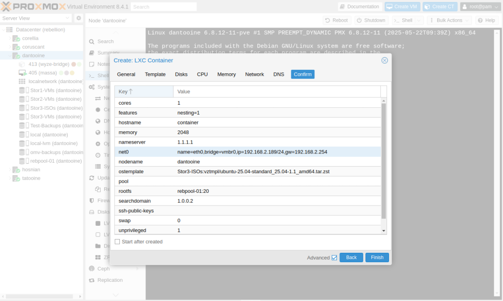The image size is (503, 301).
Task: Click the Shutdown node button
Action: pyautogui.click(x=371, y=20)
